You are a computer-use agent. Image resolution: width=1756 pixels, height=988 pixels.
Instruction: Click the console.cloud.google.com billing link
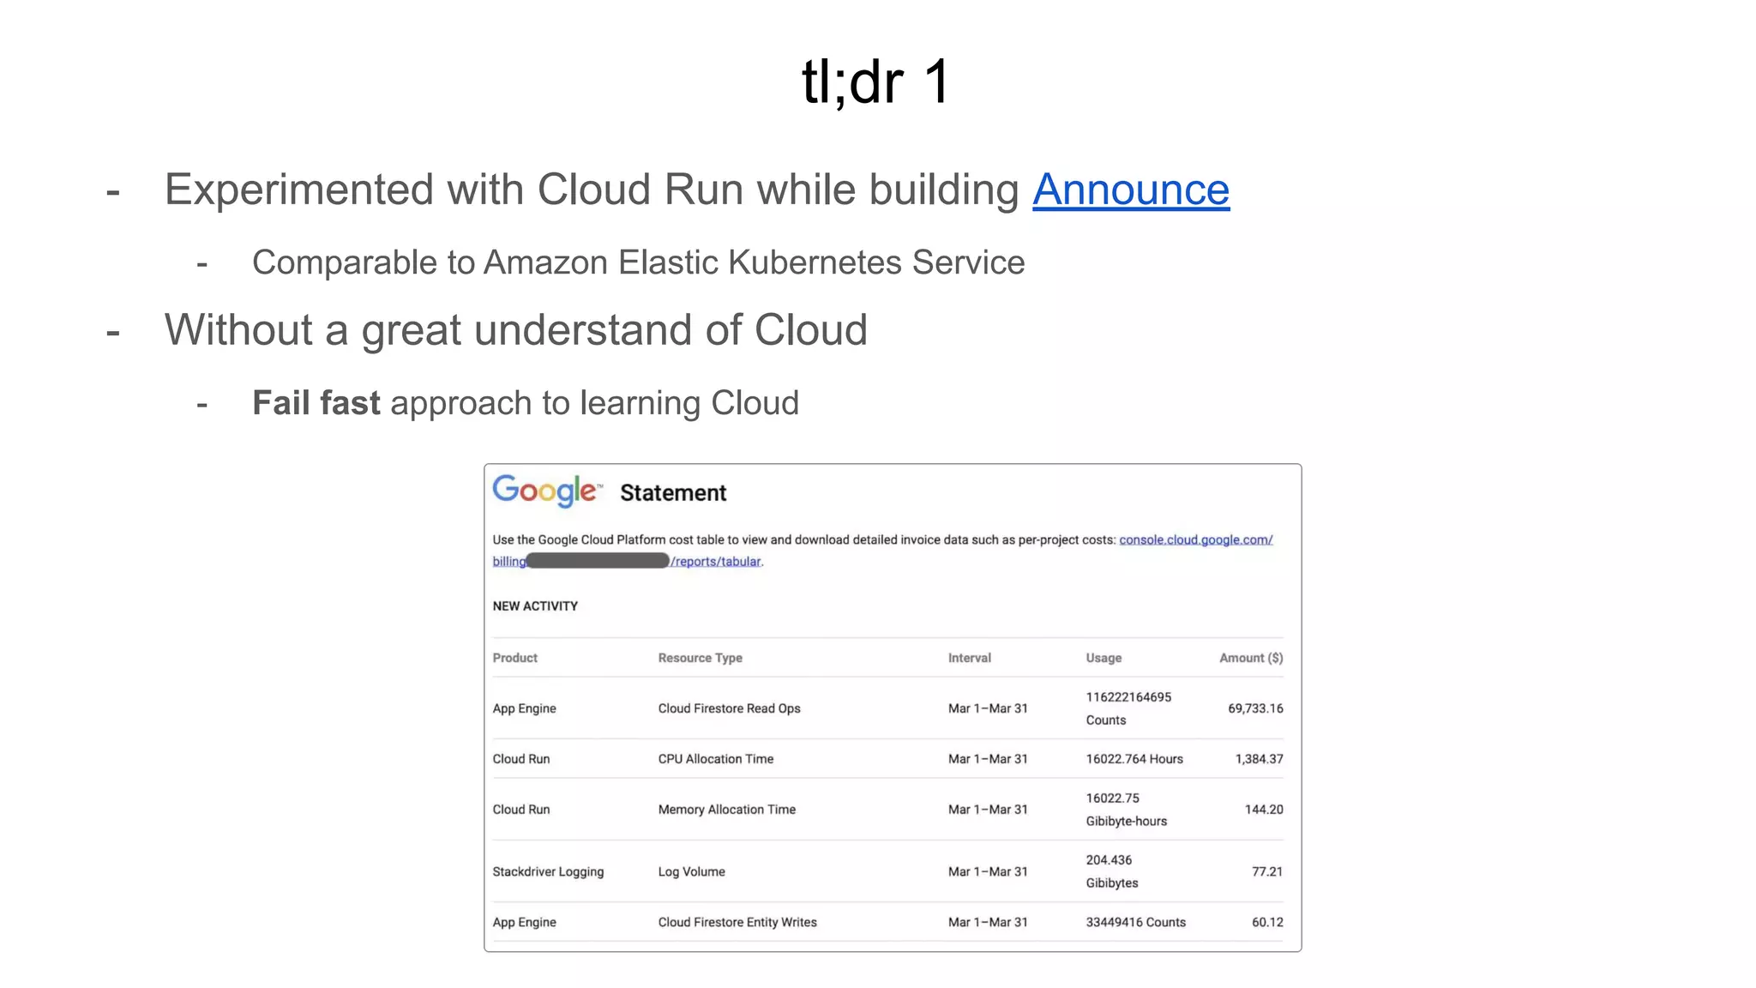(x=1195, y=539)
